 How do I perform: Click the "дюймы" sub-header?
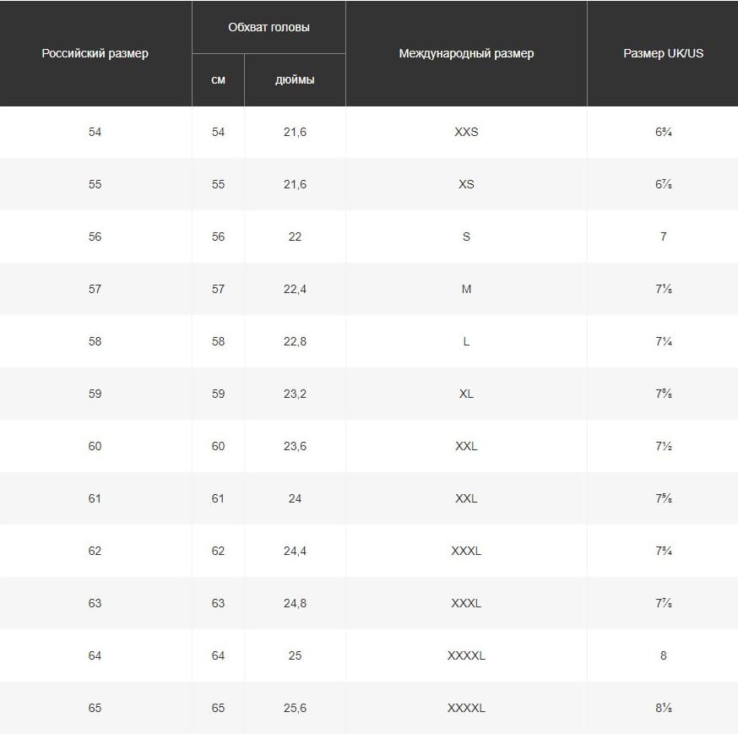tap(295, 80)
